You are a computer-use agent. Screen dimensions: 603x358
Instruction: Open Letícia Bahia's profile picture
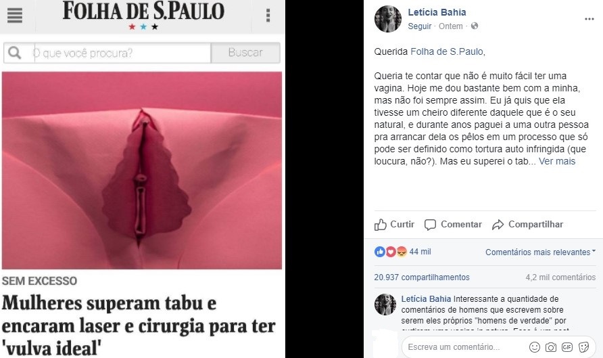(x=388, y=19)
